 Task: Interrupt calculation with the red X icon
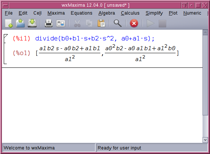134,23
